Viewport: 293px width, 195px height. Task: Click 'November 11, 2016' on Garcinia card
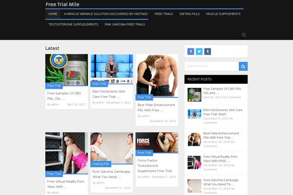(x=118, y=188)
